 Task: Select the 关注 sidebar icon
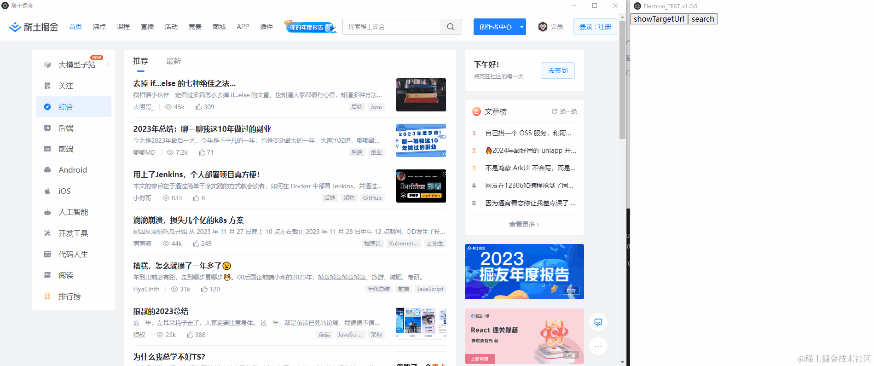47,86
